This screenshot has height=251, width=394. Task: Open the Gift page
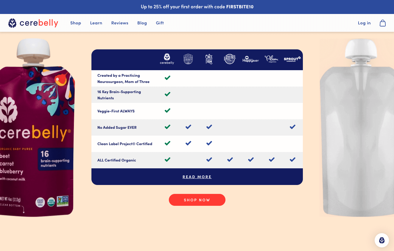(x=160, y=23)
